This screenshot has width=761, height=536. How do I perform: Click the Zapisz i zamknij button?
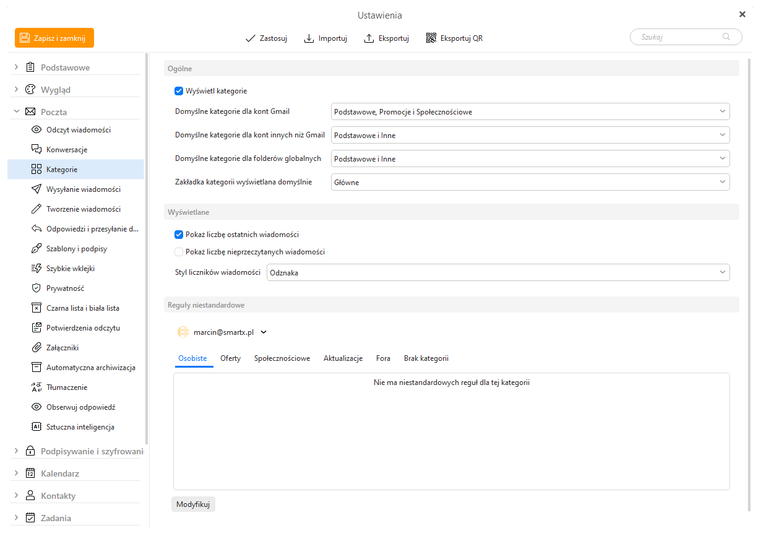point(54,38)
